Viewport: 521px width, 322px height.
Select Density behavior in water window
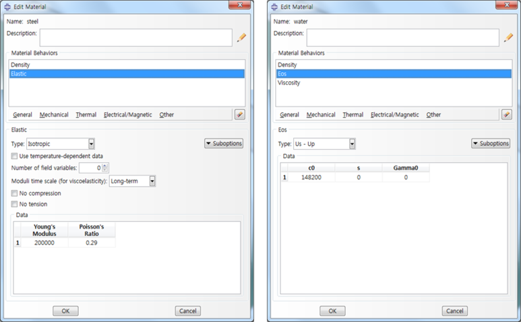point(394,65)
